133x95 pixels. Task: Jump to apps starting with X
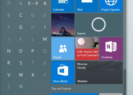pos(33,75)
